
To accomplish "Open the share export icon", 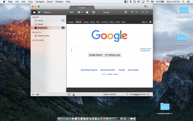I will pos(94,12).
